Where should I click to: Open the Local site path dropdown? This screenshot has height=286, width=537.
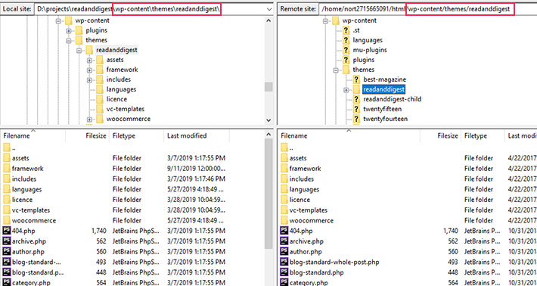[x=268, y=9]
